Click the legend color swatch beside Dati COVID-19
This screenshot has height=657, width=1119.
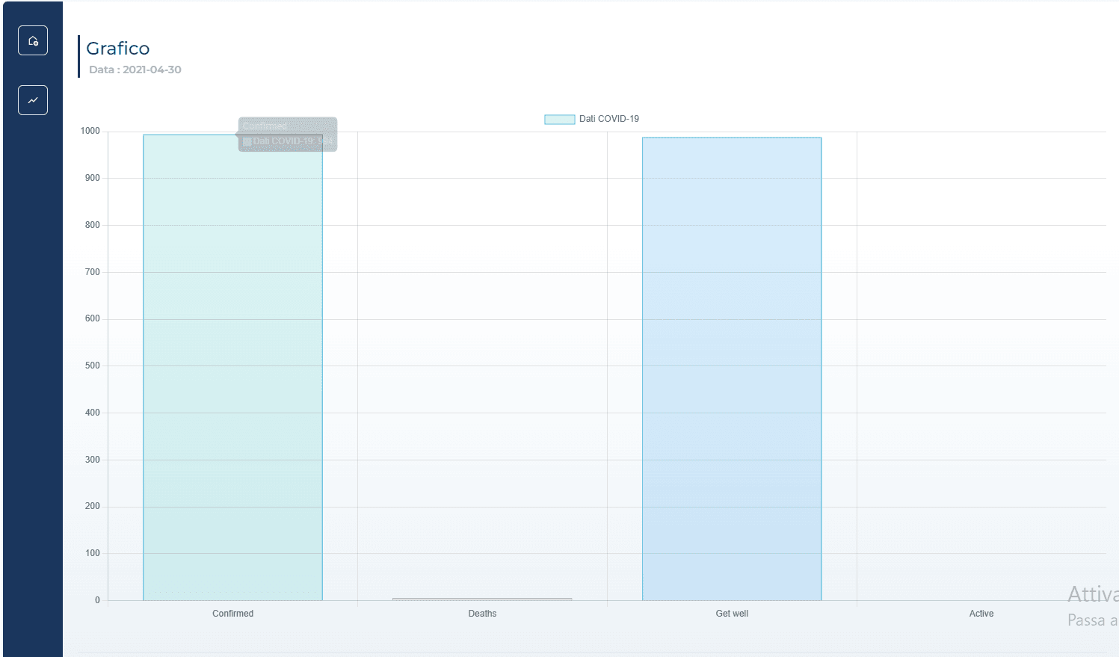[x=559, y=119]
